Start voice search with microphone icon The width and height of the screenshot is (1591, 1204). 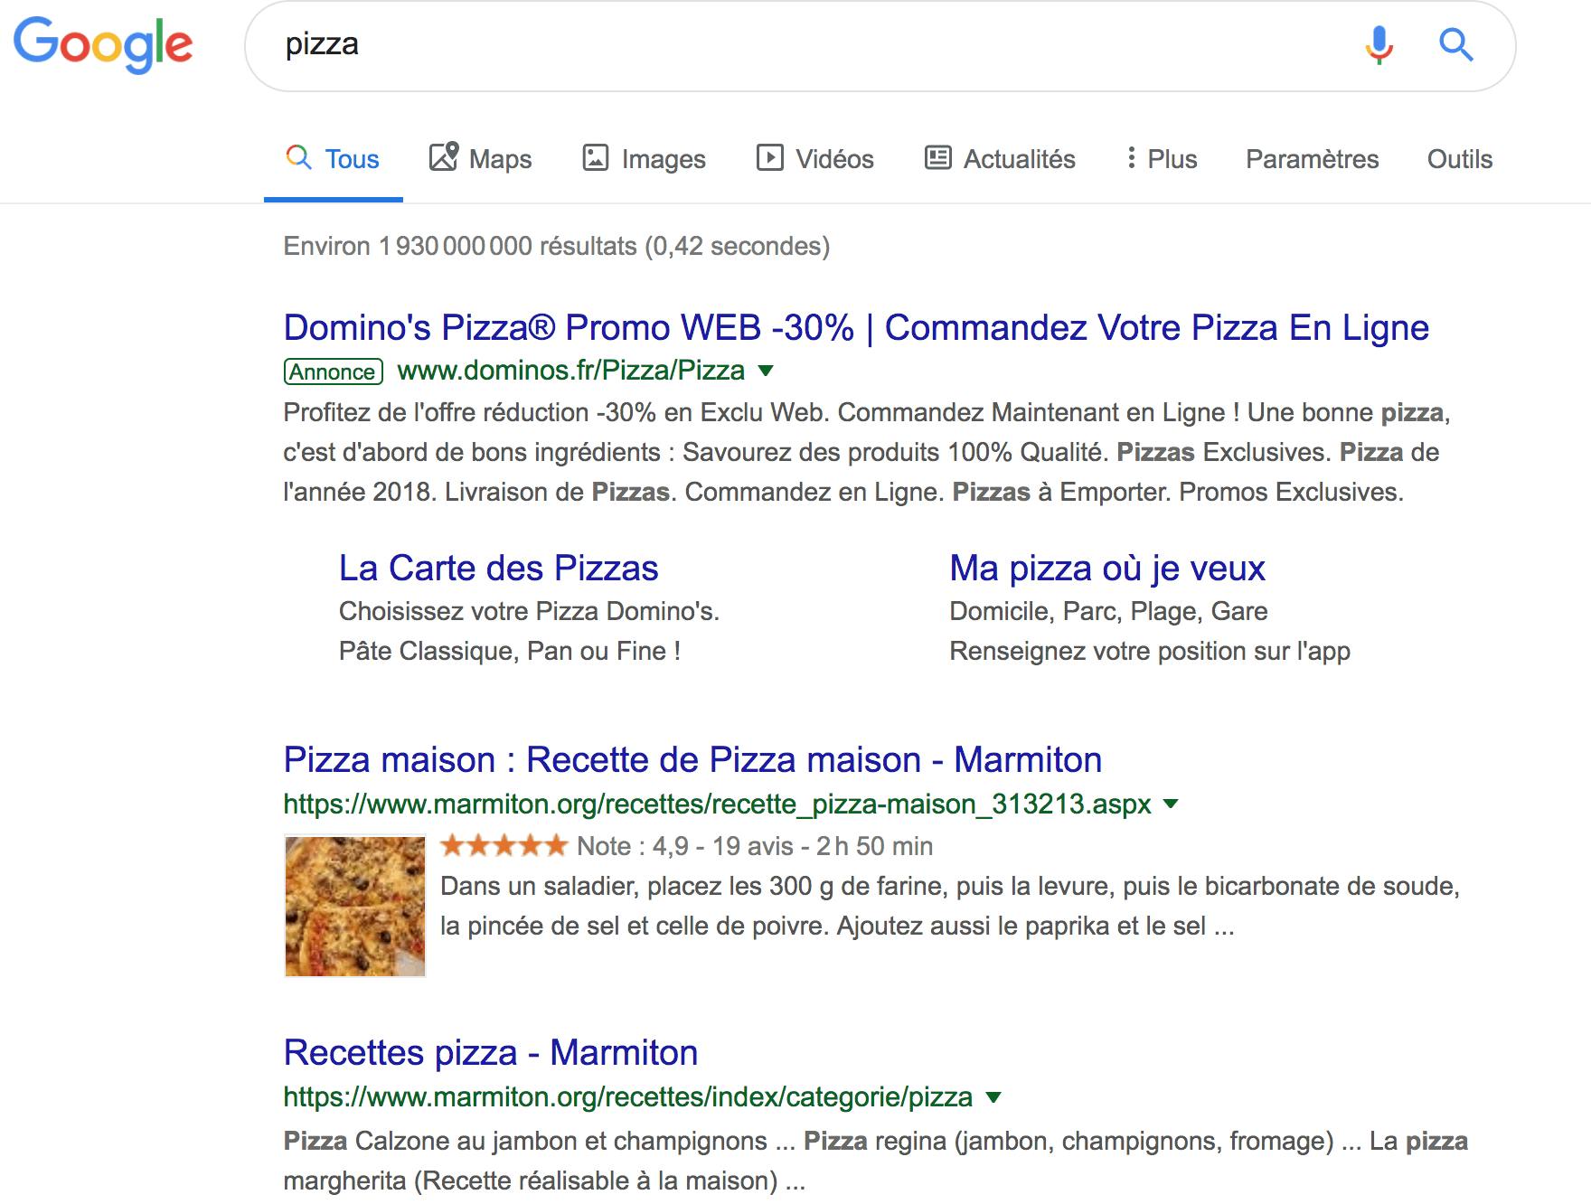(x=1379, y=44)
